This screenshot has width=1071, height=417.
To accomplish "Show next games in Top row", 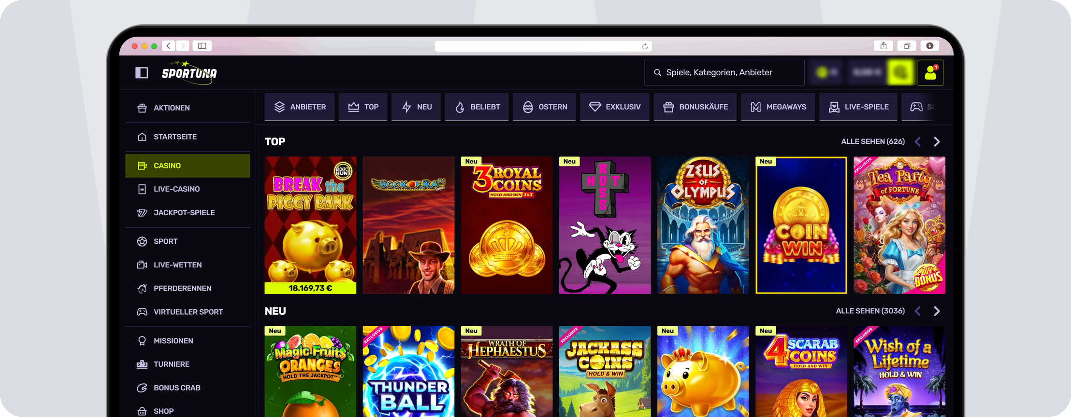I will tap(937, 141).
